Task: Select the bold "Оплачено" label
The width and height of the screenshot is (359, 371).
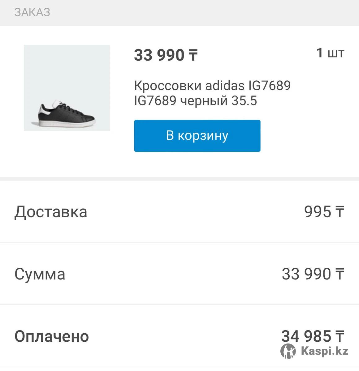Action: click(52, 336)
